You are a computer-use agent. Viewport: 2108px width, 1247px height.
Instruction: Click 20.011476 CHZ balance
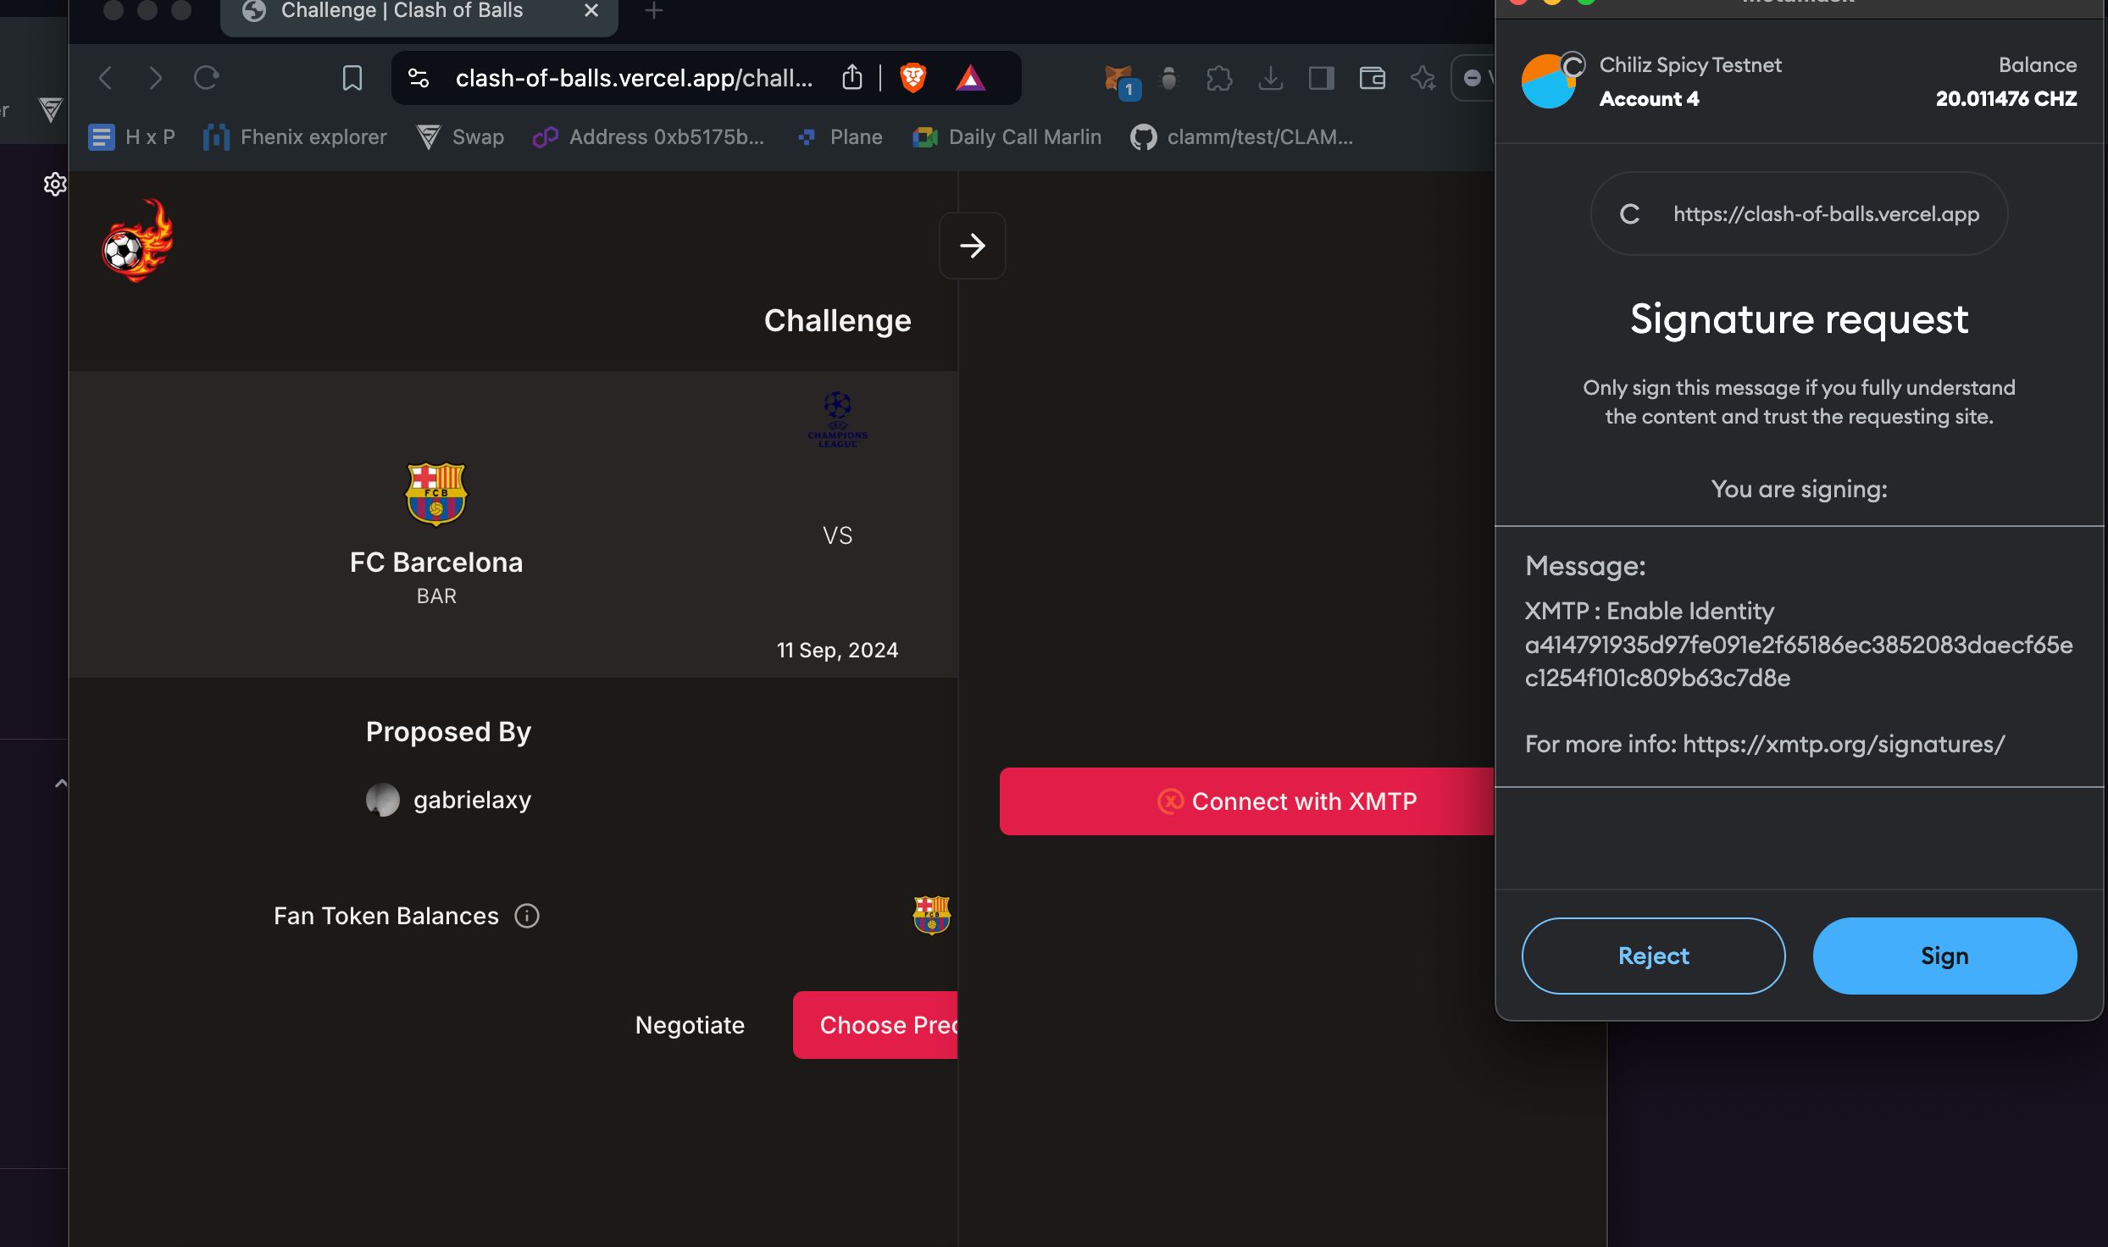[2005, 98]
